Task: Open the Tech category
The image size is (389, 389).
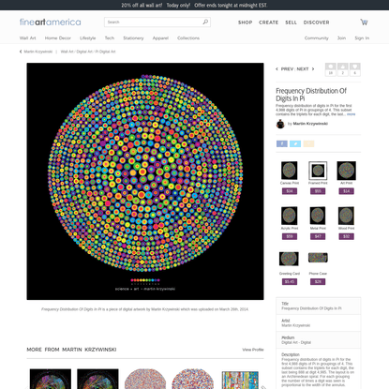Action: coord(110,38)
